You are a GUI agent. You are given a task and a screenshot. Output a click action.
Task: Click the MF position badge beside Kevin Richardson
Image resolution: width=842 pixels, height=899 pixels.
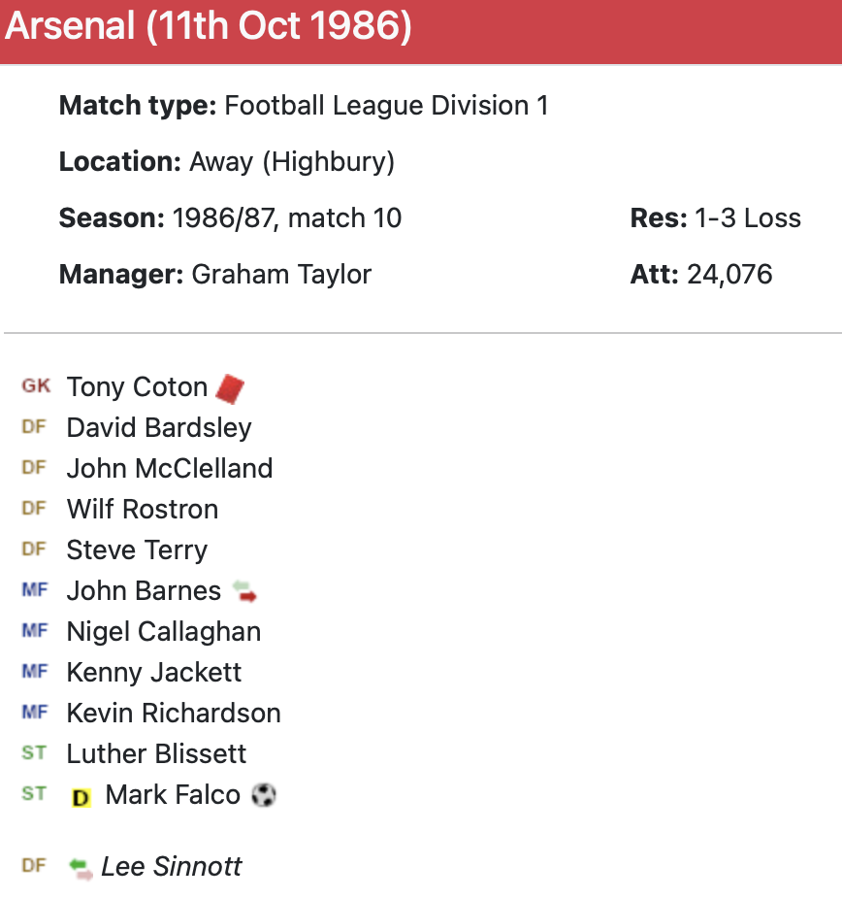click(34, 713)
